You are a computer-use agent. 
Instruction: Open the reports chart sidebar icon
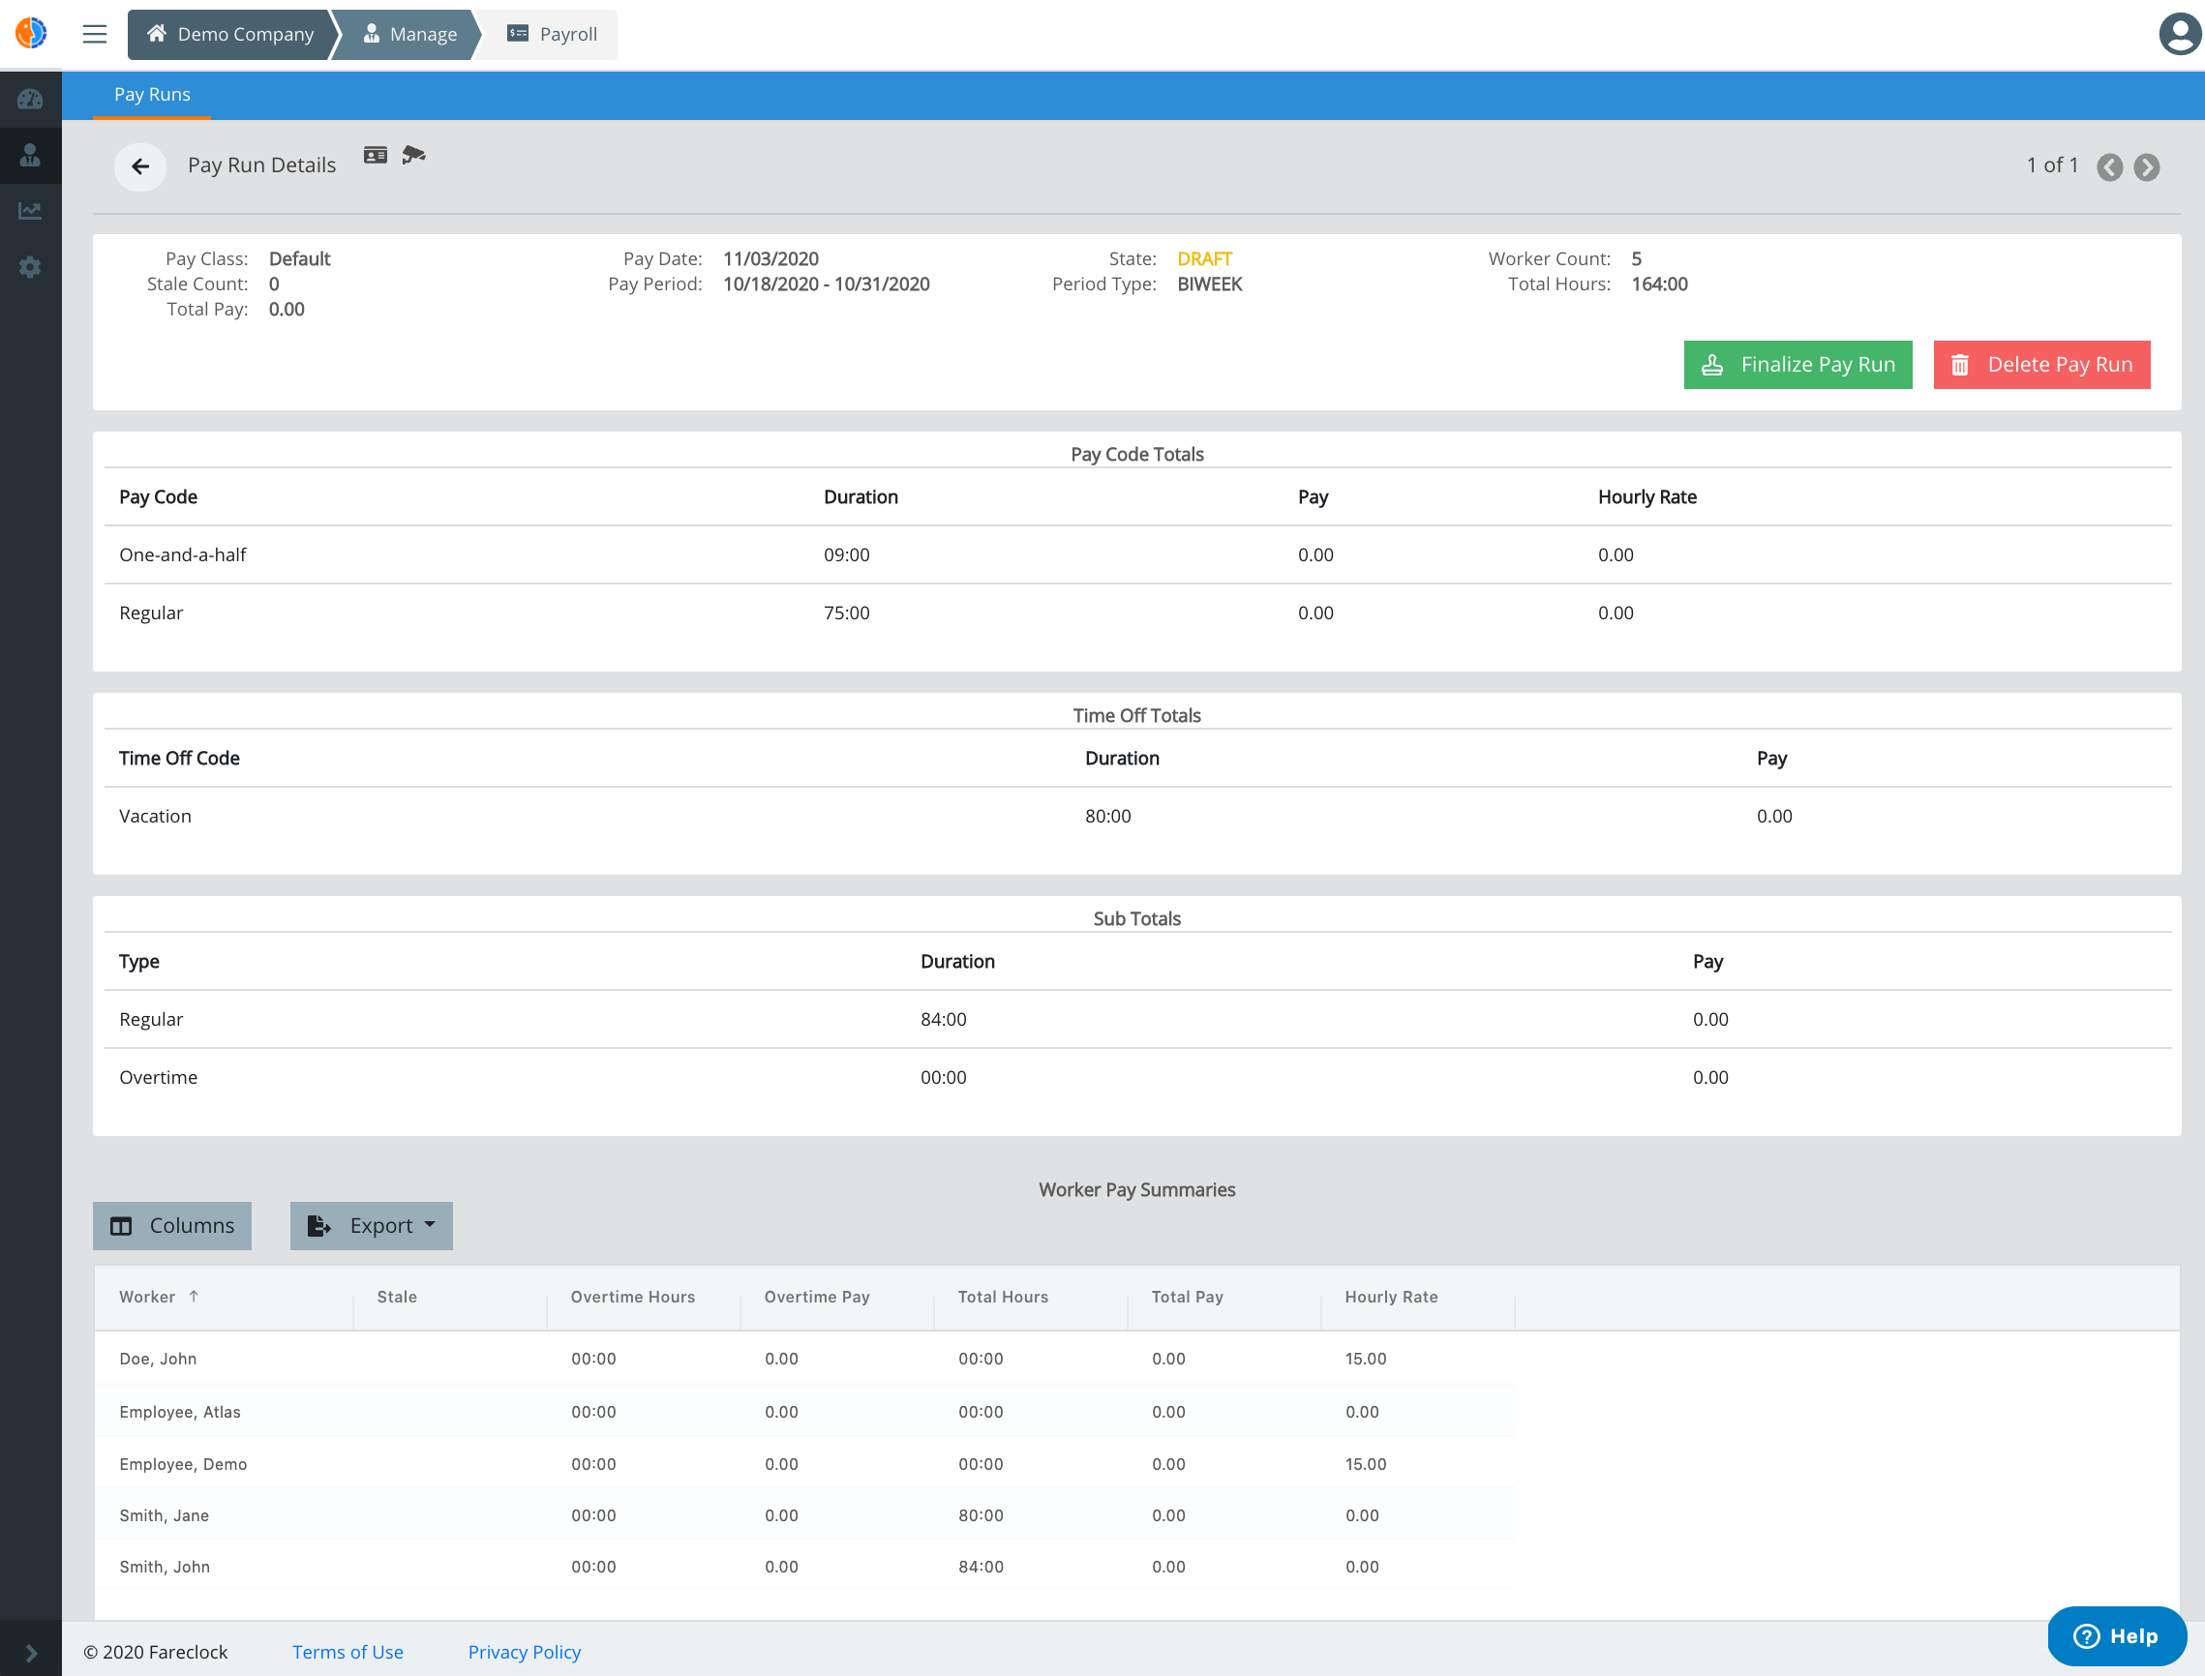coord(30,211)
